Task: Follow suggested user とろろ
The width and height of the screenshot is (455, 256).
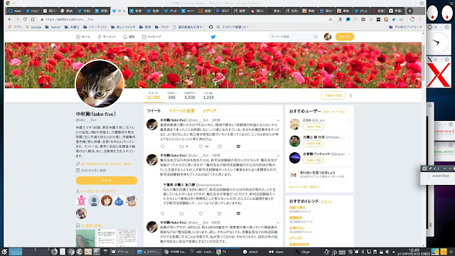Action: click(314, 127)
